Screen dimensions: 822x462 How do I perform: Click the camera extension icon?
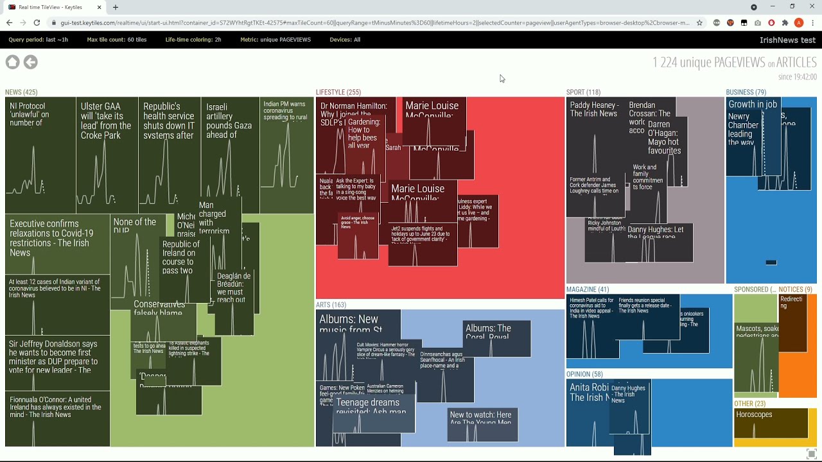[758, 22]
